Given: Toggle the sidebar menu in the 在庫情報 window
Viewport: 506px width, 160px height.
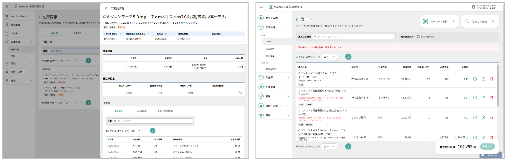Looking at the screenshot, I should click(x=7, y=6).
